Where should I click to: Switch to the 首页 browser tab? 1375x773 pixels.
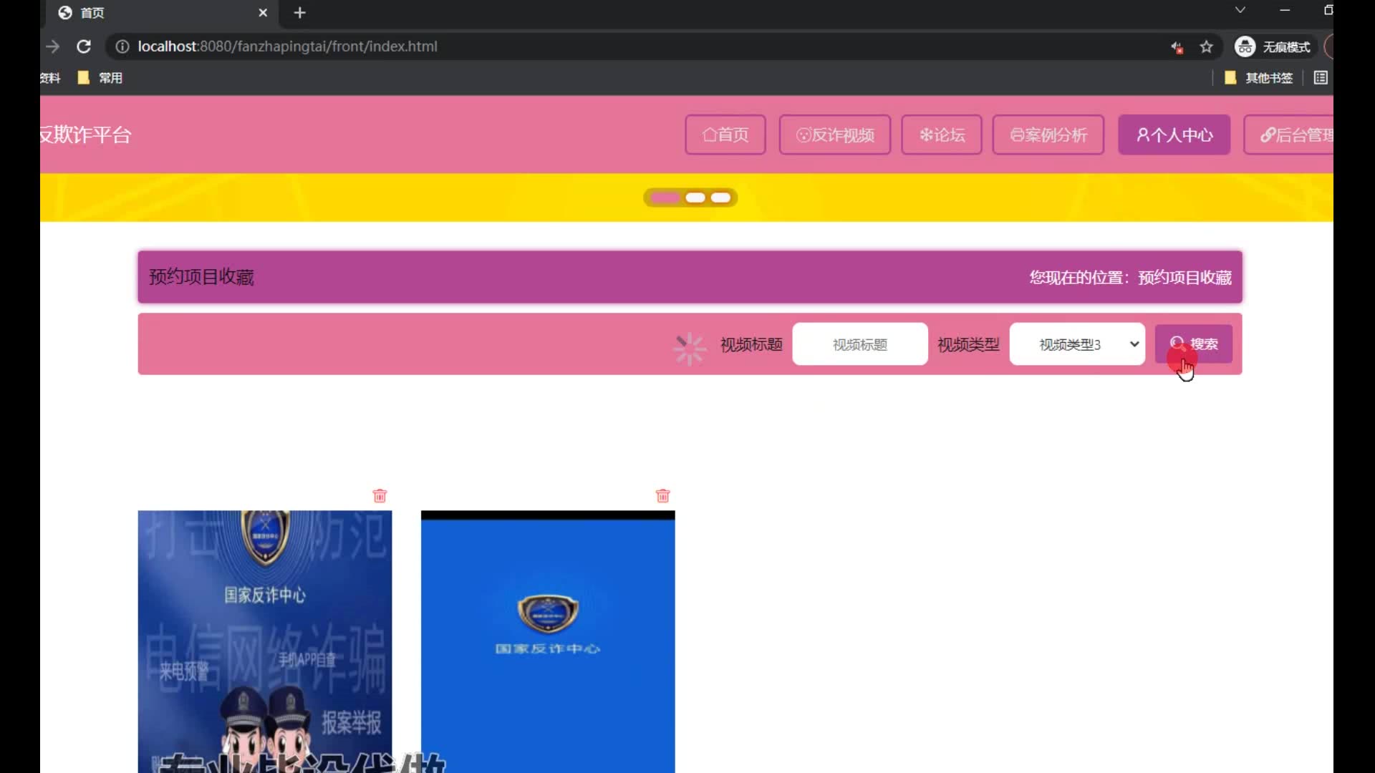163,13
